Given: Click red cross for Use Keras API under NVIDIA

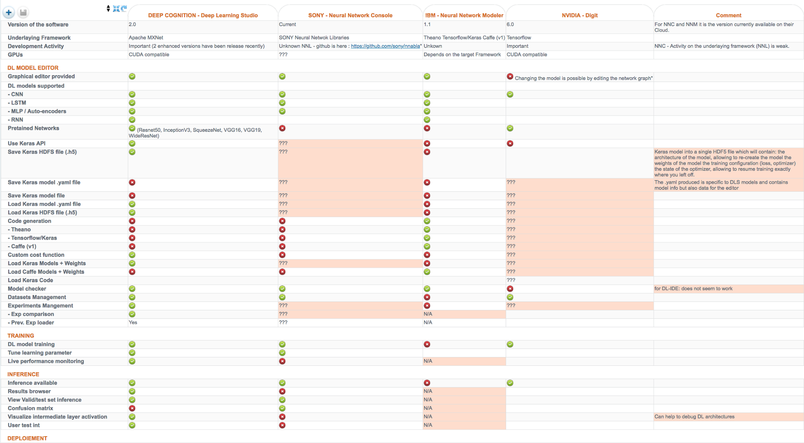Looking at the screenshot, I should click(x=510, y=144).
